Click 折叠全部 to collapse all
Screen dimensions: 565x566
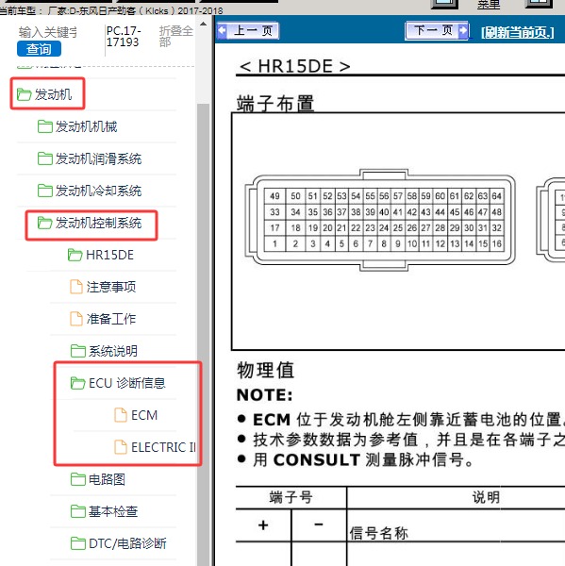coord(176,36)
